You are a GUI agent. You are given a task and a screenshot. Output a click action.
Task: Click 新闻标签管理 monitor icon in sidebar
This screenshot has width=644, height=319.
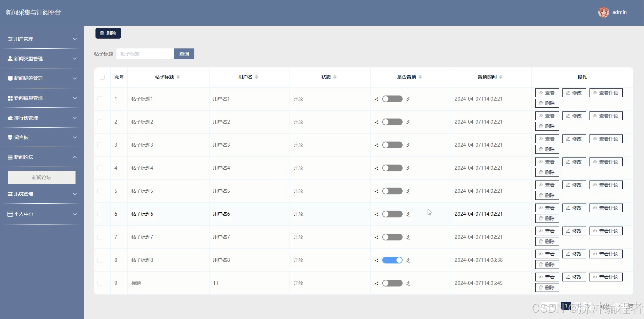tap(10, 78)
